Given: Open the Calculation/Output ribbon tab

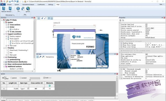Looking at the screenshot, I should (29, 5).
